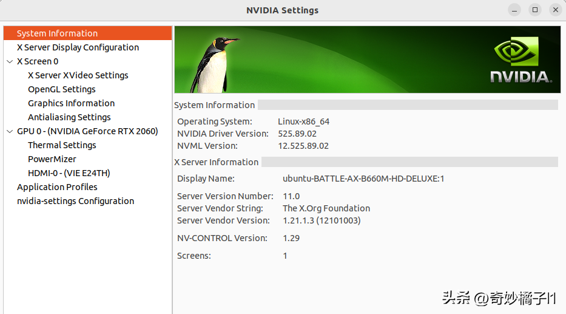This screenshot has width=566, height=314.
Task: Select System Information in sidebar
Action: point(87,33)
